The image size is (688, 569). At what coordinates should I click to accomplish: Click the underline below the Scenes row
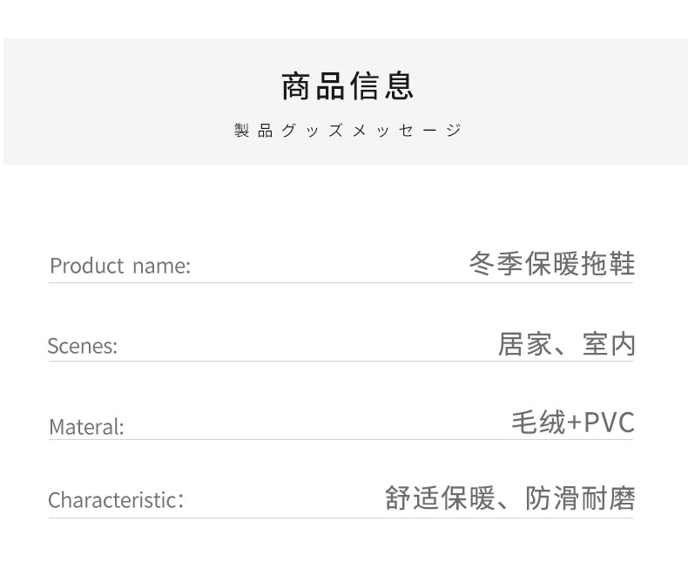(341, 361)
